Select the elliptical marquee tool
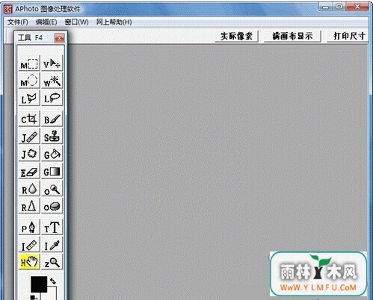The height and width of the screenshot is (300, 373). [x=29, y=81]
